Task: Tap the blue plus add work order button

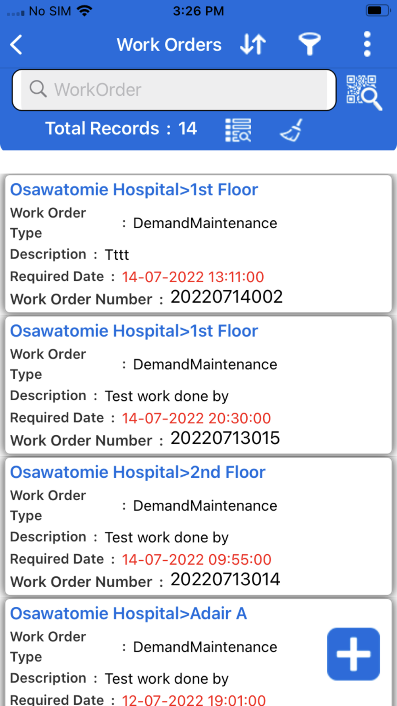Action: (x=353, y=654)
